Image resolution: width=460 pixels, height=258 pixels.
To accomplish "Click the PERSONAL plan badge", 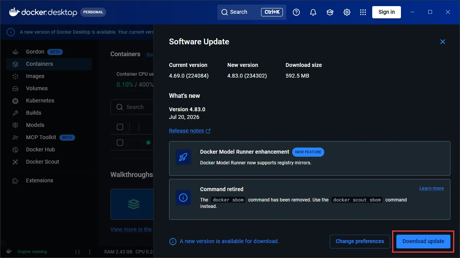I will tap(93, 12).
